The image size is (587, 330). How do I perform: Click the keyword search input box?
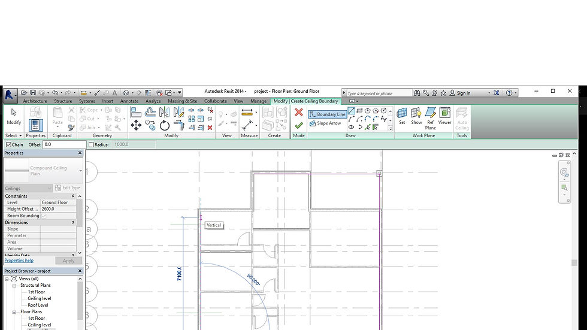pyautogui.click(x=379, y=93)
